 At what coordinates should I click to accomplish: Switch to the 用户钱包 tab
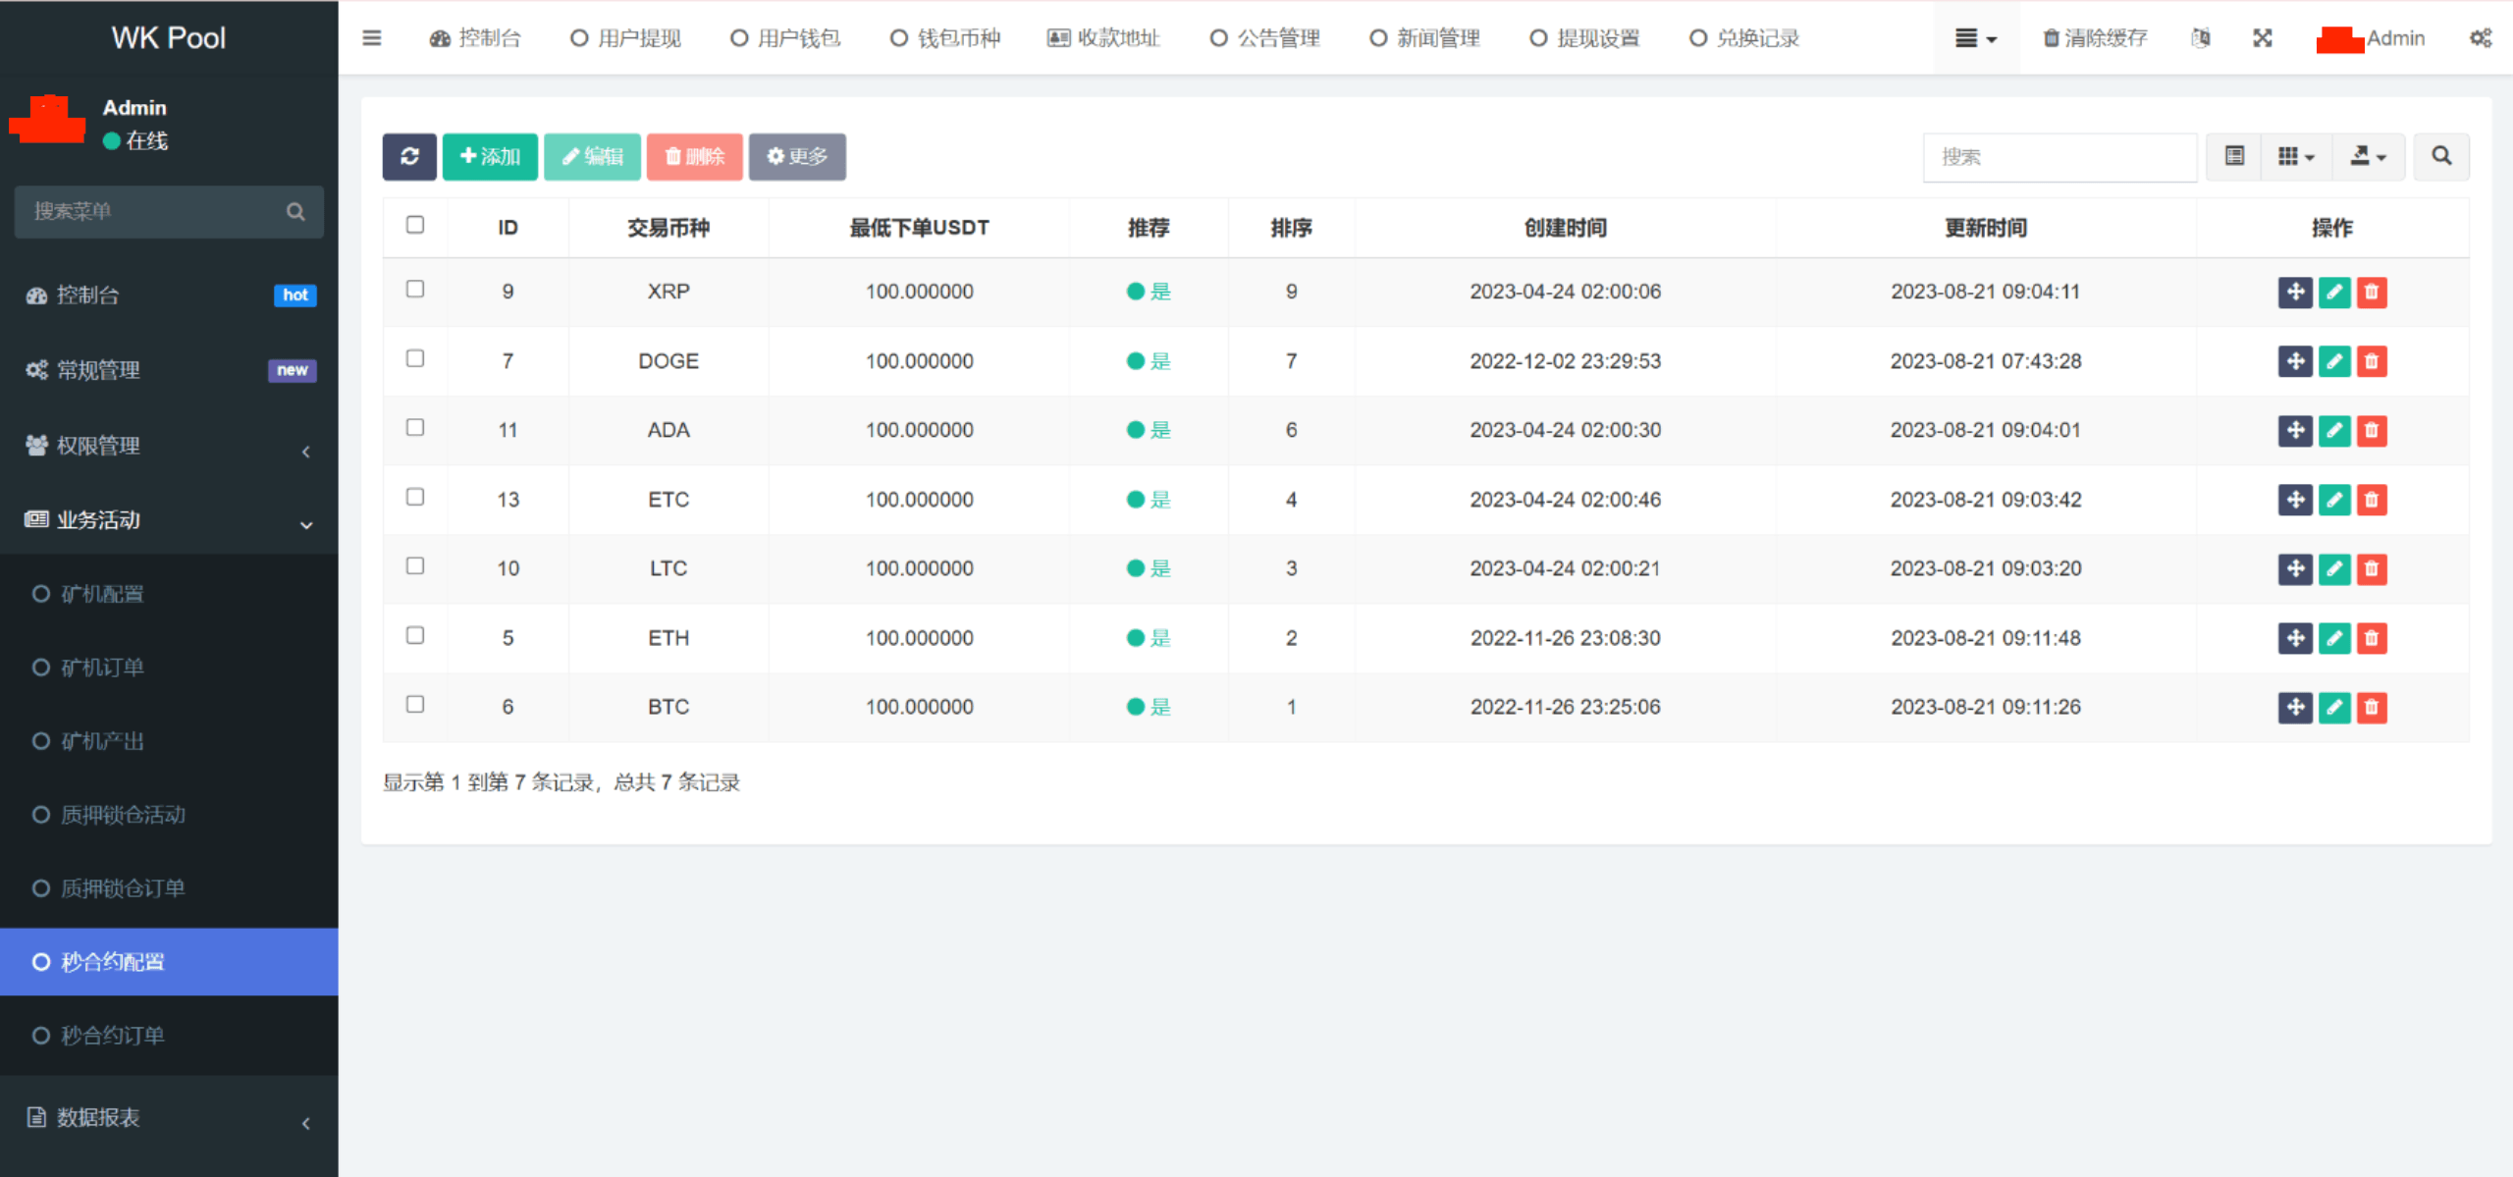tap(785, 38)
